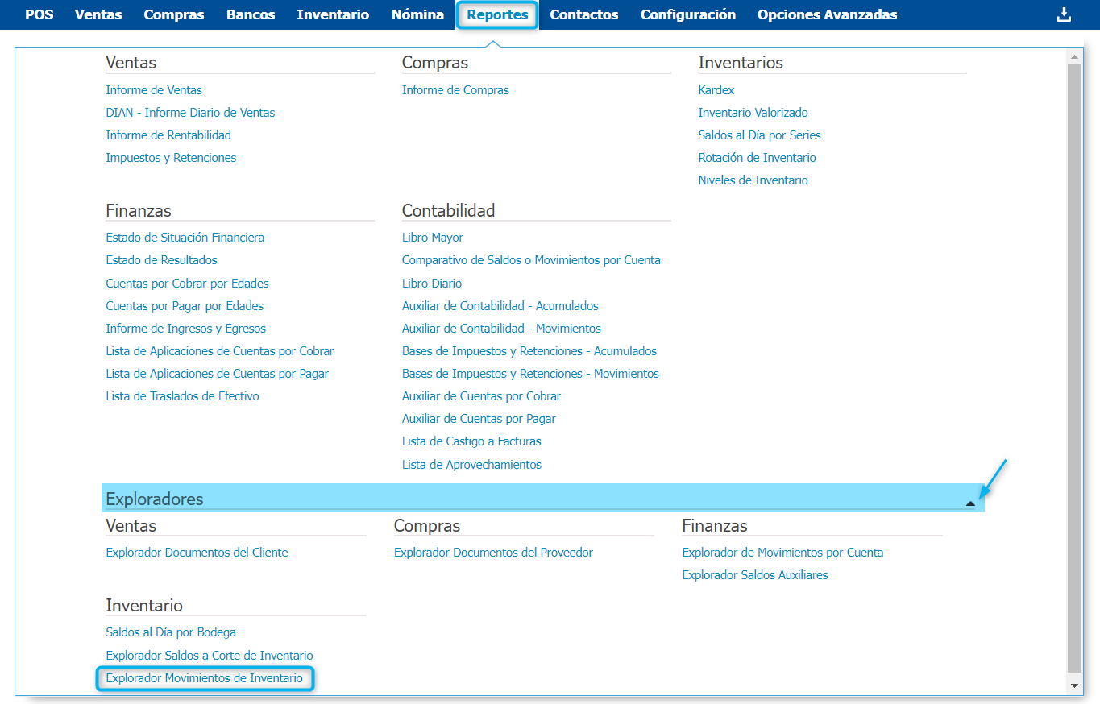Open Informe de Ventas report
1100x704 pixels.
tap(154, 90)
